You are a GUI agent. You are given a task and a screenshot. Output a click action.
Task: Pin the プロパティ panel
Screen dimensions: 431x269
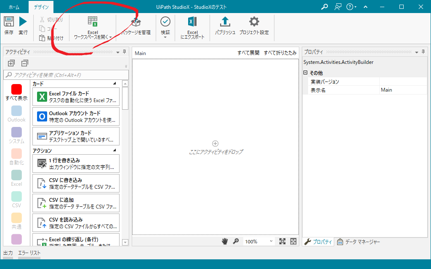pos(423,52)
